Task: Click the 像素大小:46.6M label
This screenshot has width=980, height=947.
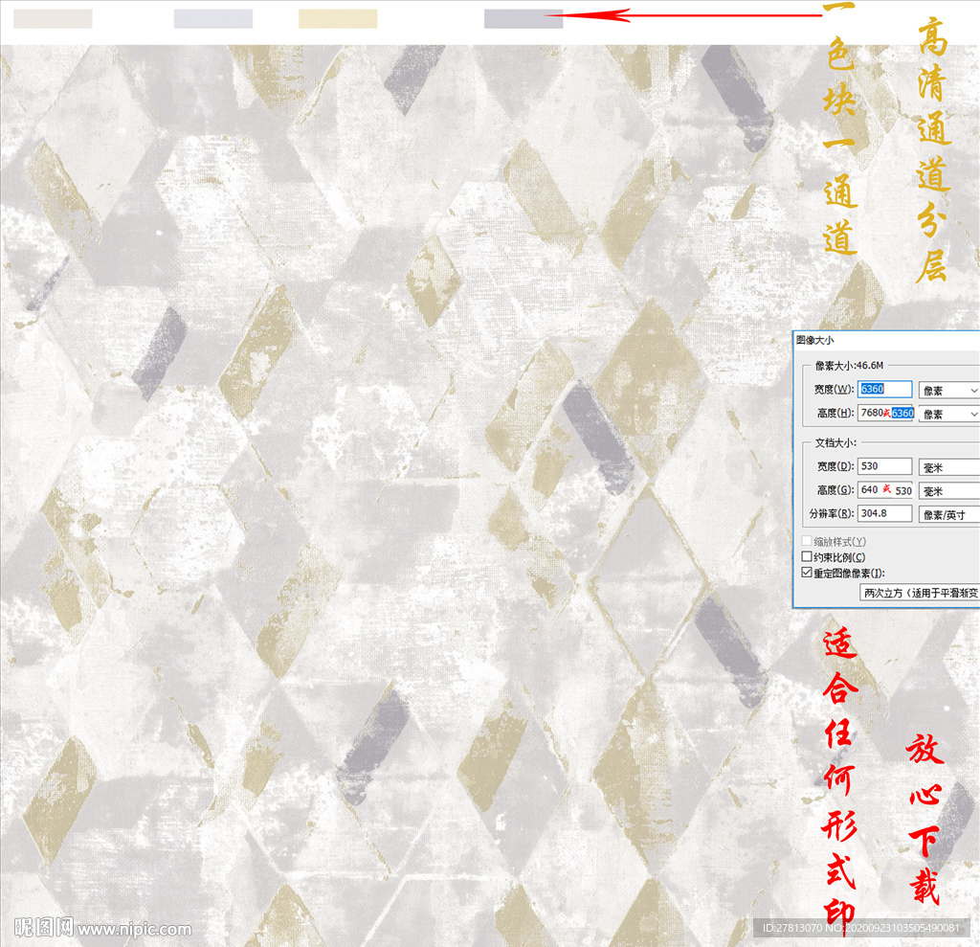Action: (850, 365)
